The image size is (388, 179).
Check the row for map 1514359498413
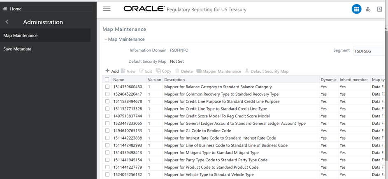tap(107, 152)
